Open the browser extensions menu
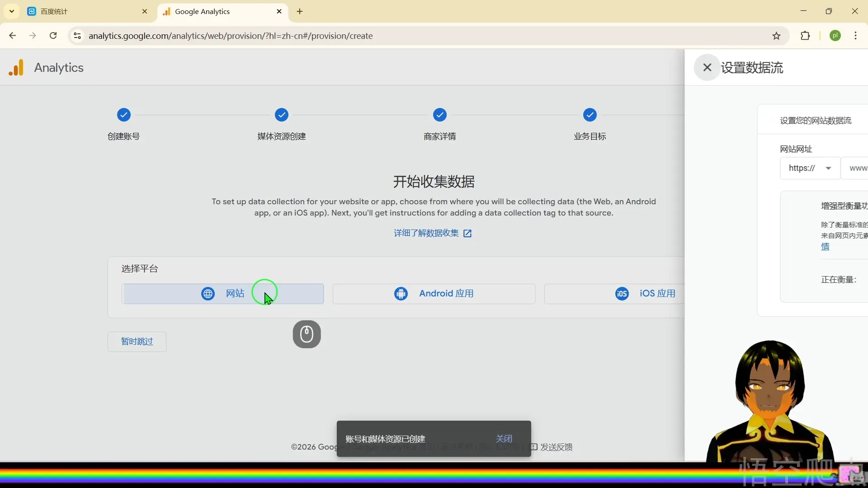Image resolution: width=868 pixels, height=488 pixels. (x=805, y=36)
